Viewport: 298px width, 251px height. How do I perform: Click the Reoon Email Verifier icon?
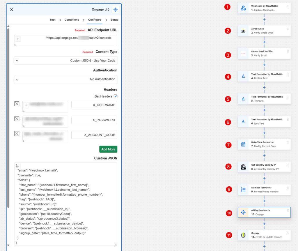[x=243, y=54]
